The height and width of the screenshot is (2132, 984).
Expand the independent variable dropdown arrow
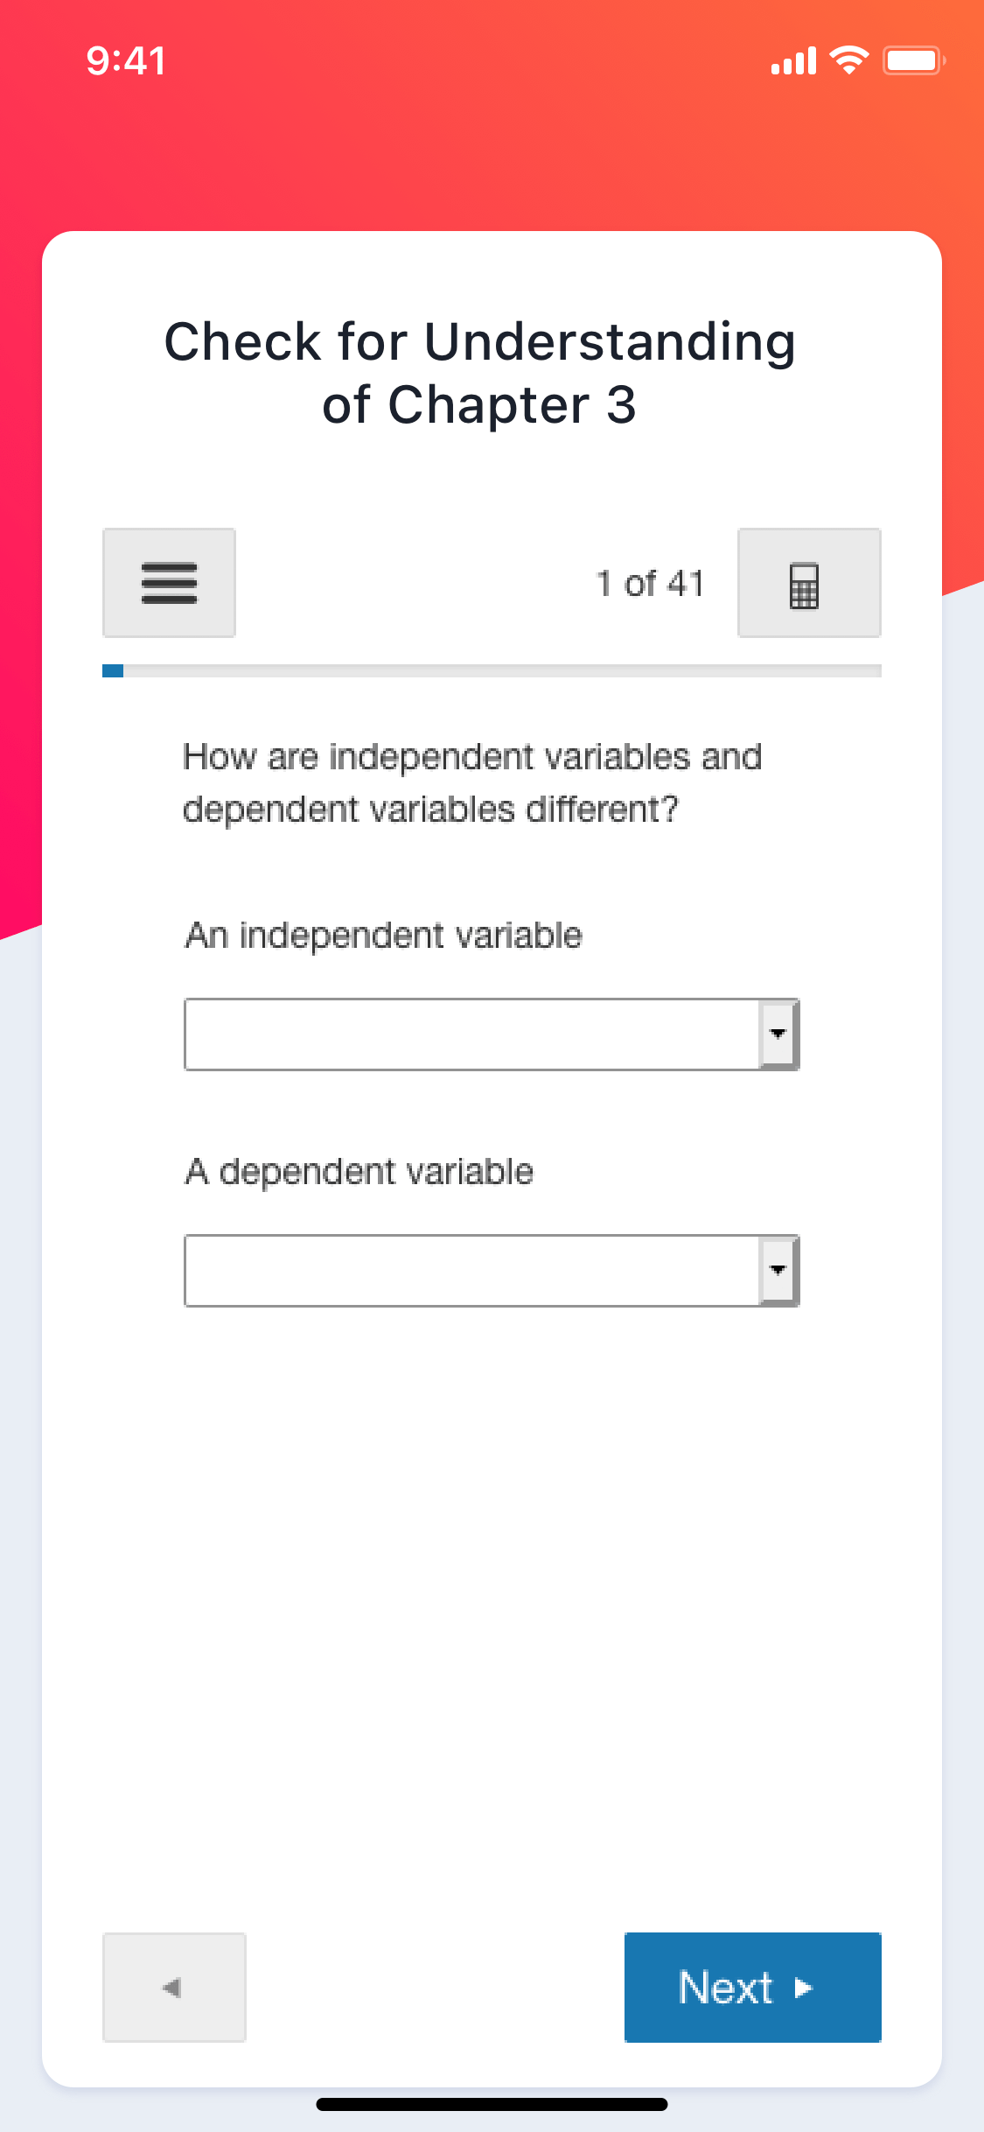pos(778,1034)
